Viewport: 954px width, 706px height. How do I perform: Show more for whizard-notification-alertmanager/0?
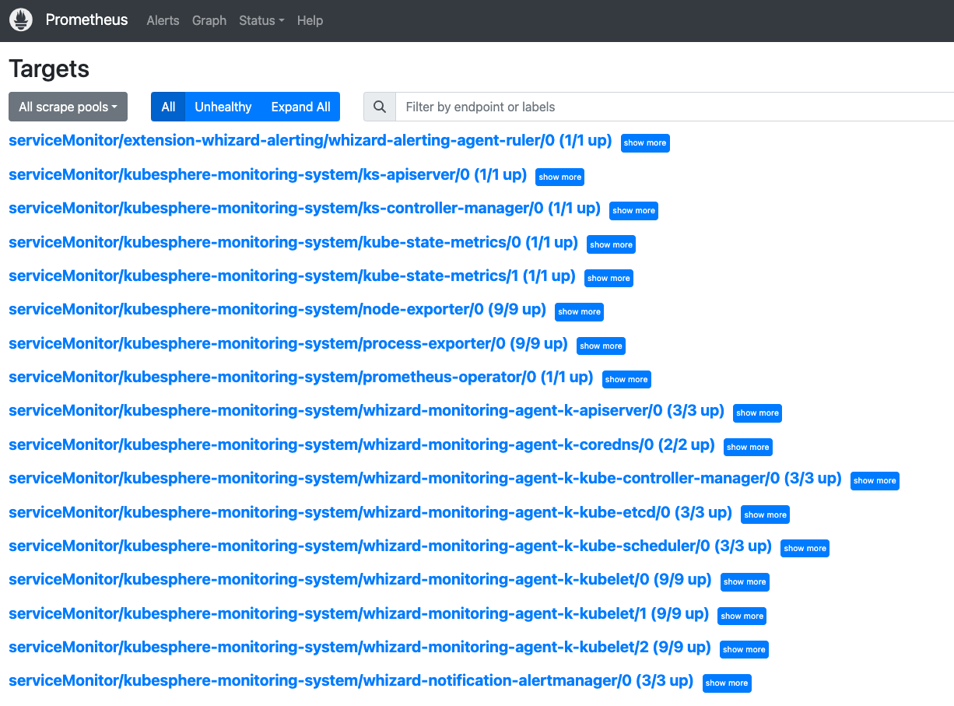726,683
